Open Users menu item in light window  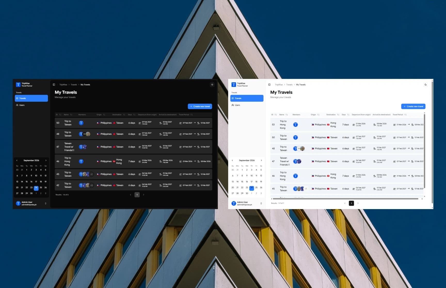click(247, 105)
